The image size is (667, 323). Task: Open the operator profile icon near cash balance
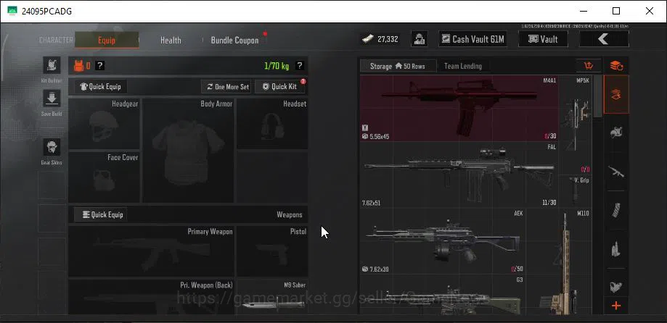click(x=420, y=39)
